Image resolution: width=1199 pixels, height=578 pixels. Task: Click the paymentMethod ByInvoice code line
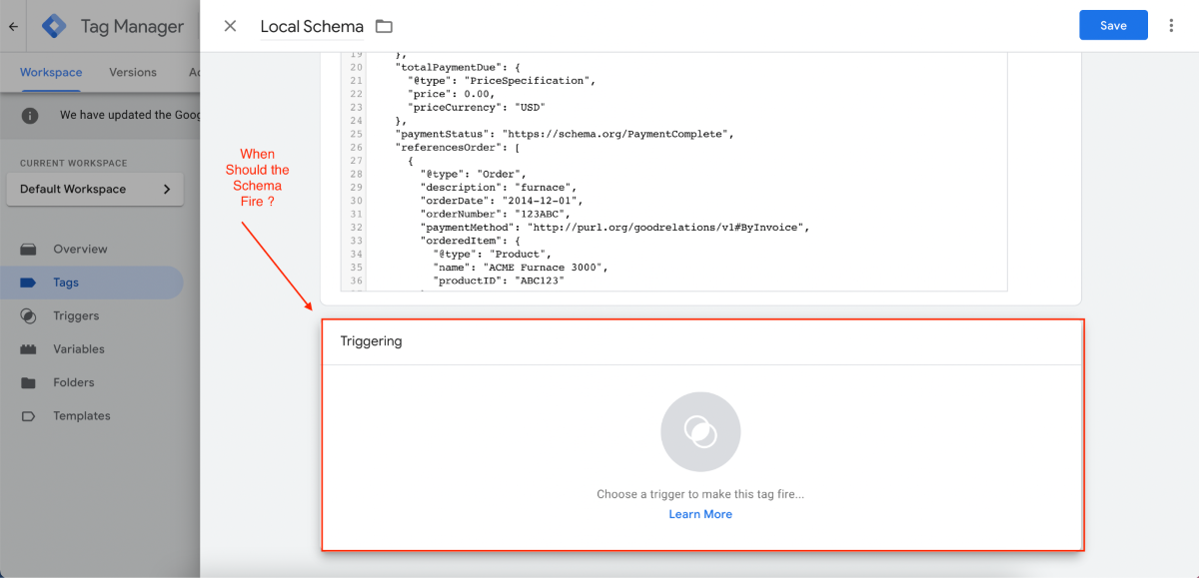click(613, 228)
